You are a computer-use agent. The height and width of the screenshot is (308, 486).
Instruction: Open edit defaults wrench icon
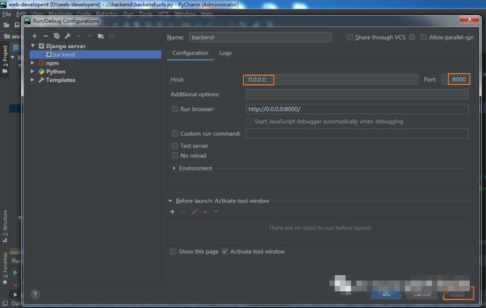point(67,36)
